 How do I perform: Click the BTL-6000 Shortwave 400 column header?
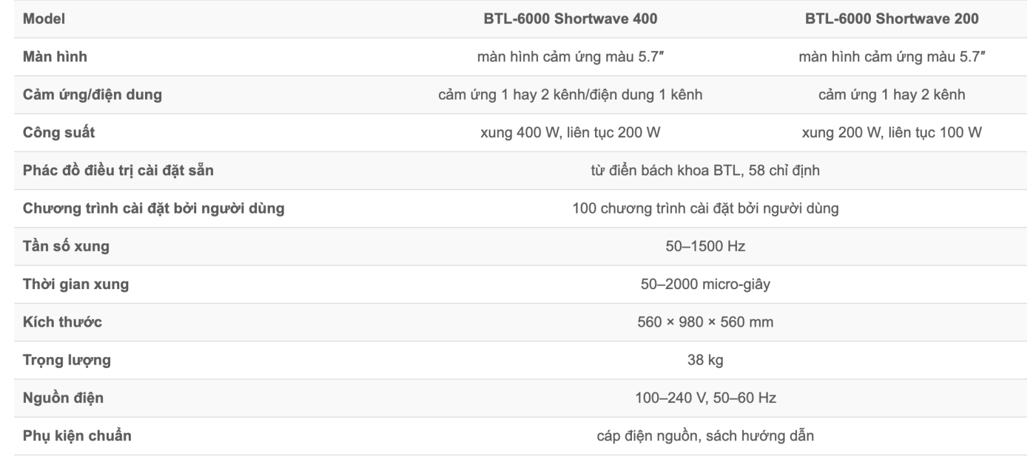point(570,19)
